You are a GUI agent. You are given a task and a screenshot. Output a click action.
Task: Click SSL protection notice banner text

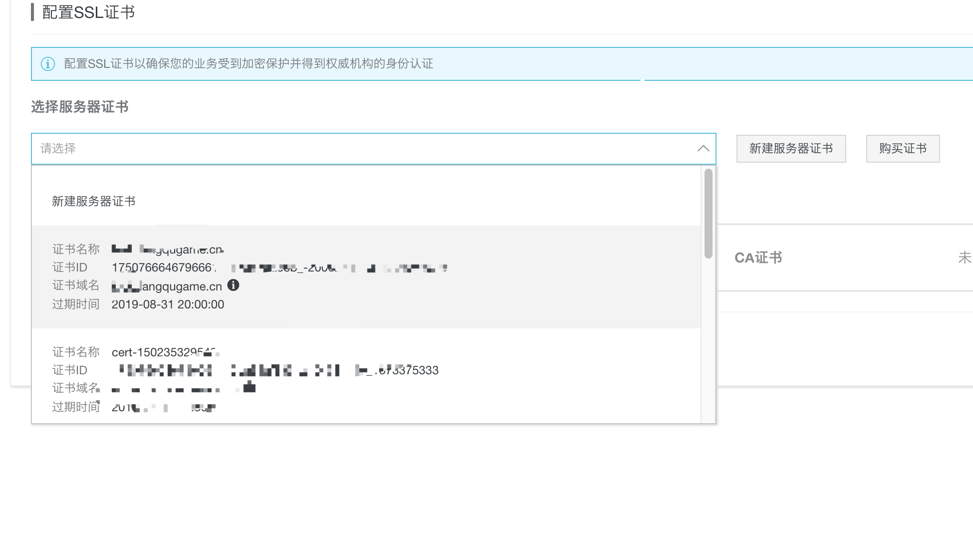[248, 64]
